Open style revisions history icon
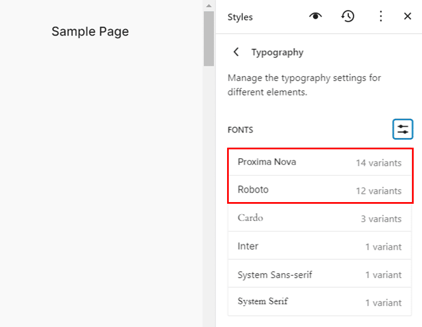The height and width of the screenshot is (327, 422). click(x=348, y=17)
